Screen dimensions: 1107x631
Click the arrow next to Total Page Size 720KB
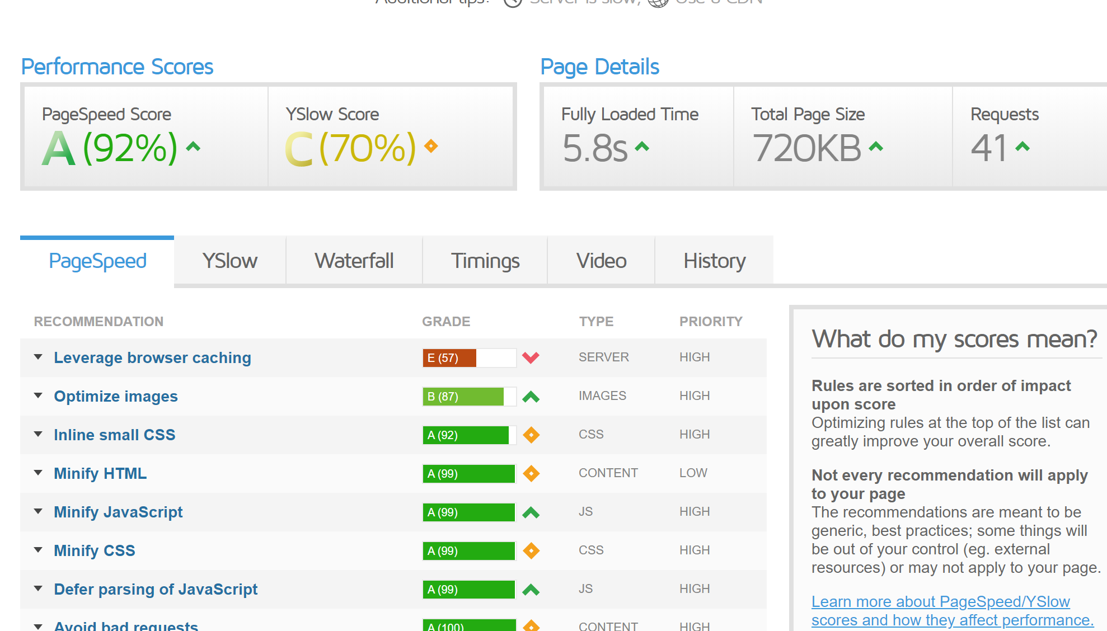(x=876, y=147)
